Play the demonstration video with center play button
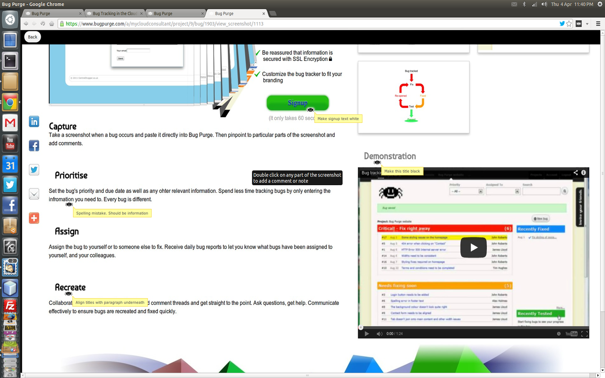Screen dimensions: 605x378 (x=474, y=248)
